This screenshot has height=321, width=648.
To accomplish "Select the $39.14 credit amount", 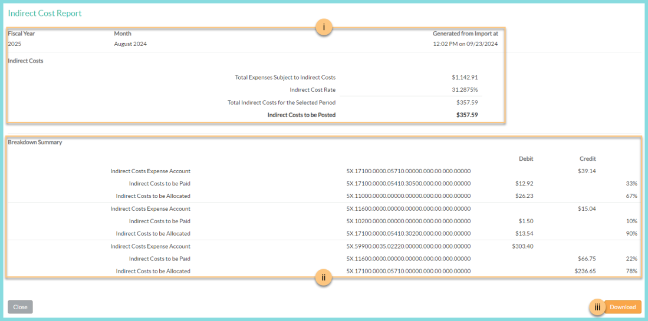I will coord(587,171).
